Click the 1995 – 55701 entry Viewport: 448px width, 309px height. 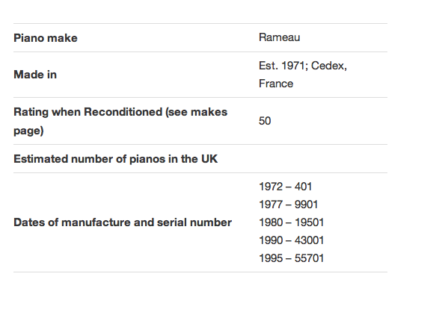click(291, 258)
